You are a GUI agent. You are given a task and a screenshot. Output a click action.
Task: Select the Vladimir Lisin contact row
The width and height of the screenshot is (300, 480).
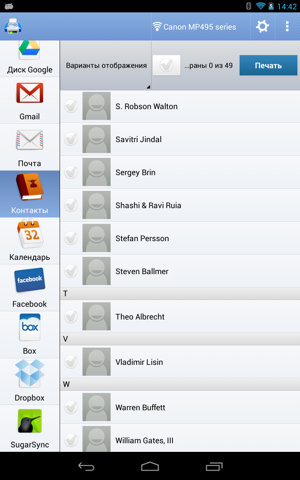click(180, 362)
